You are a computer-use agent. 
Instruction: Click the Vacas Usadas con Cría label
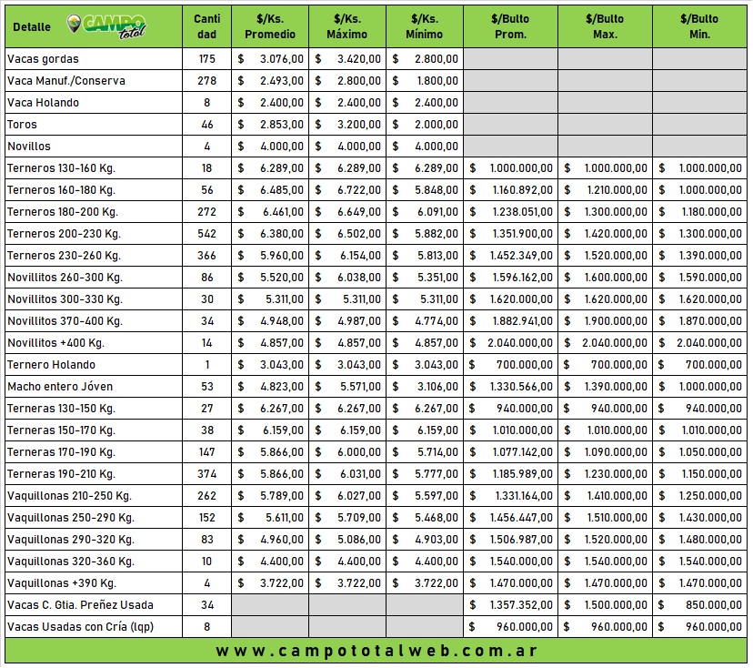[x=67, y=627]
